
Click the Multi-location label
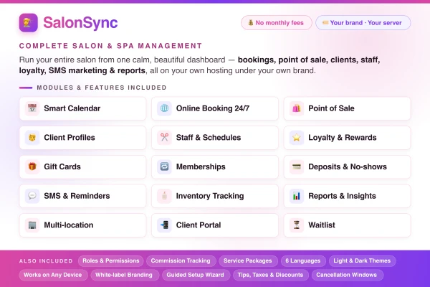pyautogui.click(x=69, y=225)
